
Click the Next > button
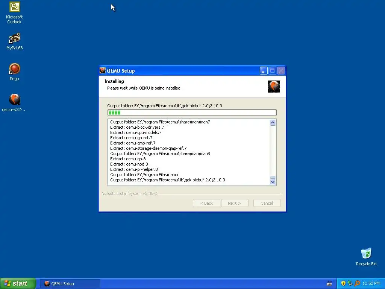point(235,203)
